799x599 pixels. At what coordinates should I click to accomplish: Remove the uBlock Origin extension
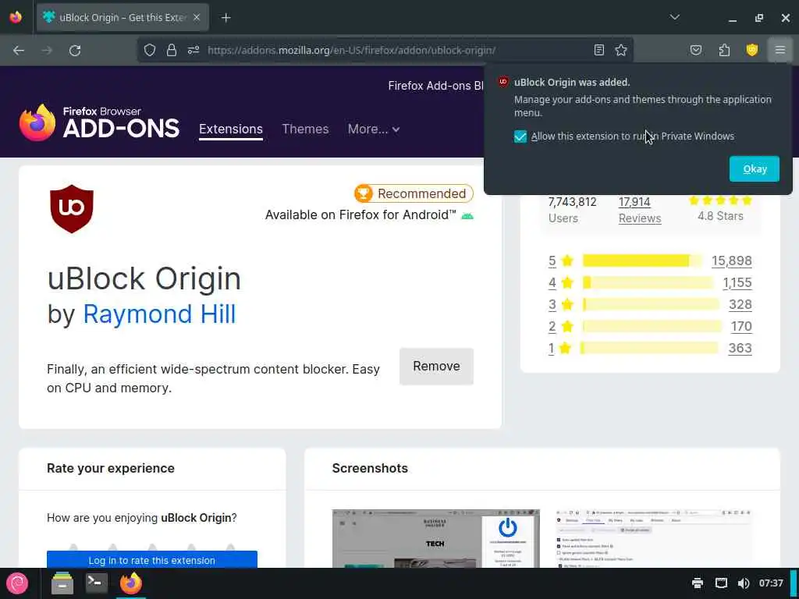(x=436, y=367)
